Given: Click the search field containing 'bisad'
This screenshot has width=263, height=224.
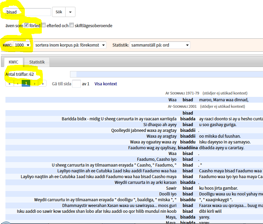Looking at the screenshot, I should coord(28,12).
